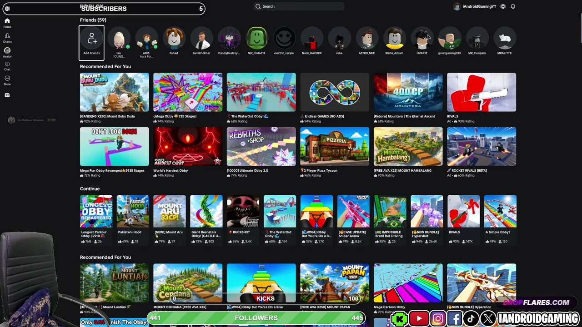Open the RIVALS ad thumbnail in Recommended
The height and width of the screenshot is (327, 582).
point(482,92)
